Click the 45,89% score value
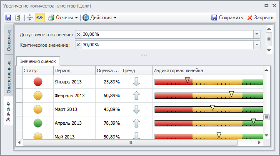The height and width of the screenshot is (156, 280). point(112,109)
